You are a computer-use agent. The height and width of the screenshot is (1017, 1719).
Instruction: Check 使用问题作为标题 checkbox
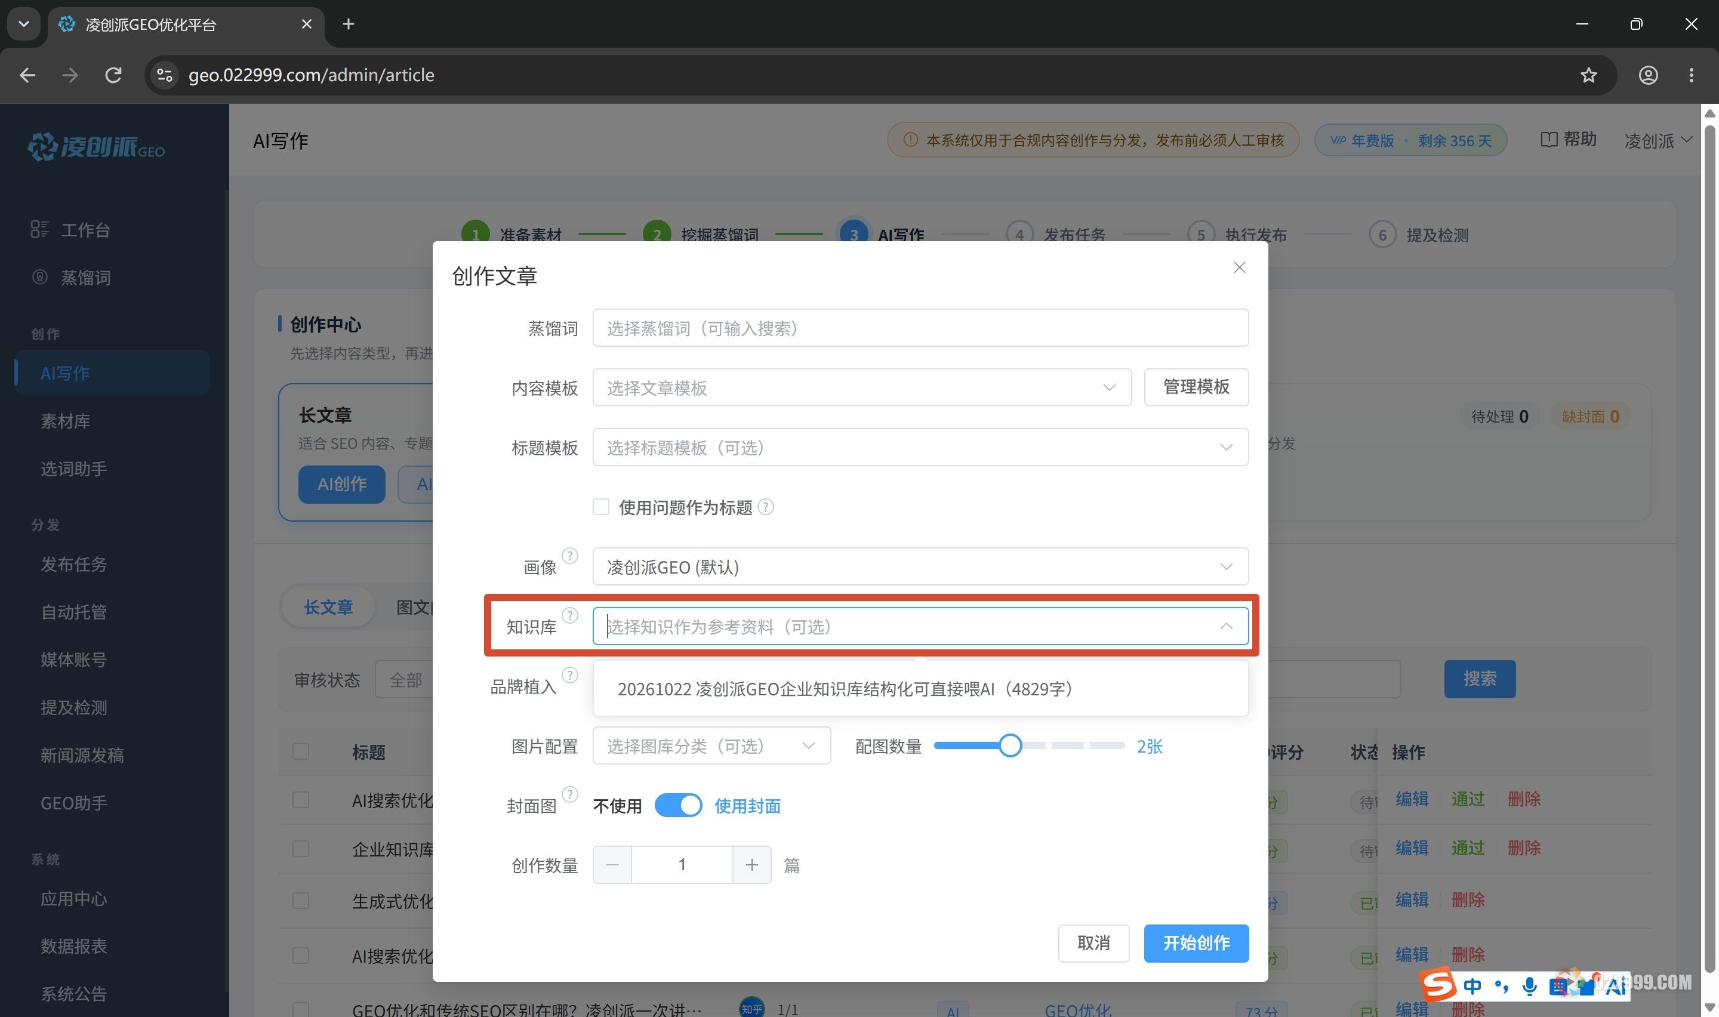(601, 507)
